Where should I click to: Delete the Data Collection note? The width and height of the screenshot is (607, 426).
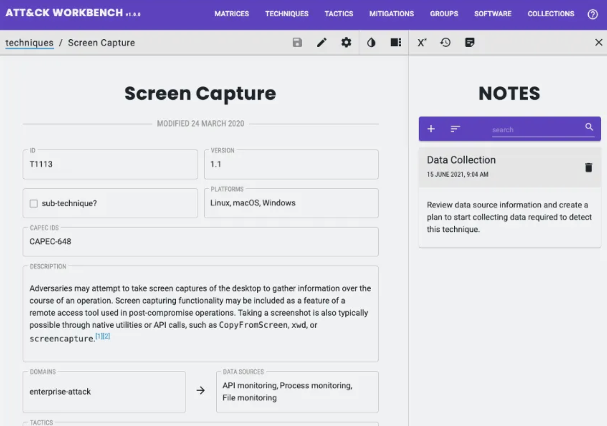point(588,167)
